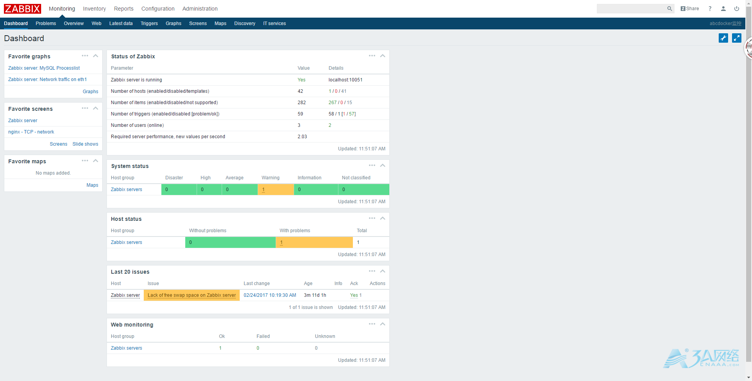Viewport: 752px width, 381px height.
Task: Switch to the Problems submenu tab
Action: [x=46, y=23]
